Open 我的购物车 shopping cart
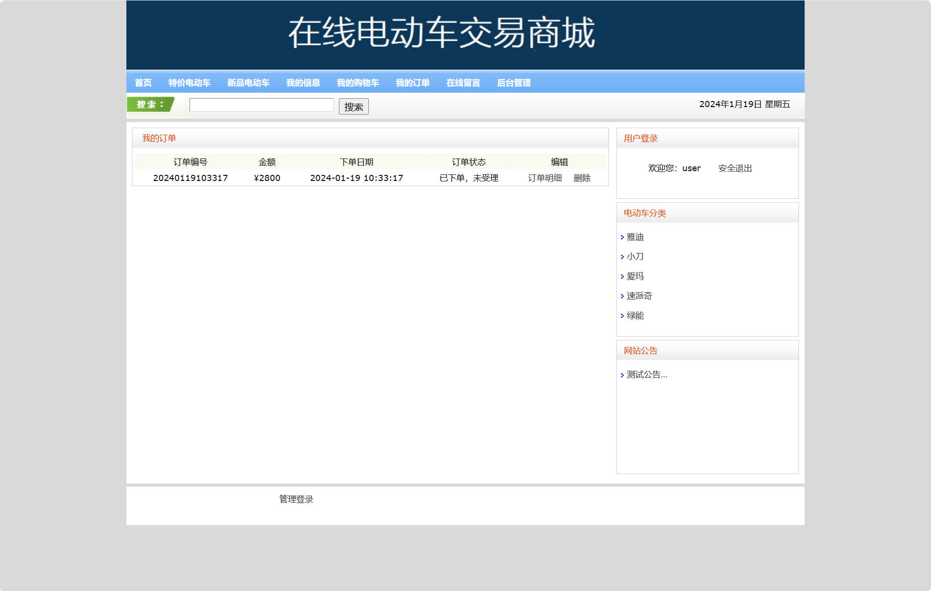Image resolution: width=931 pixels, height=591 pixels. [358, 83]
